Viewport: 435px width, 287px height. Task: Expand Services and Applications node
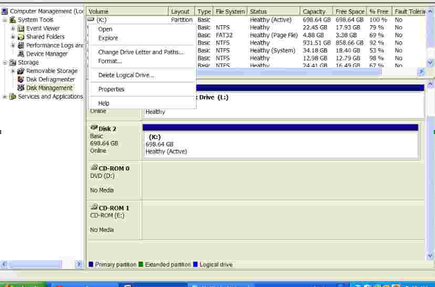tap(5, 97)
